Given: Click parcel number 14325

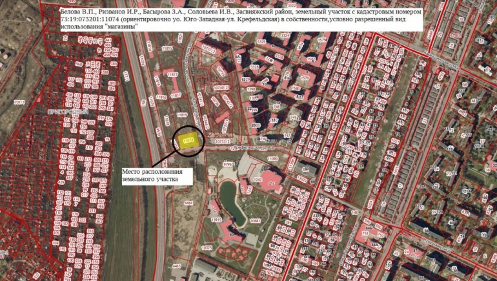Looking at the screenshot, I should pyautogui.click(x=207, y=247).
